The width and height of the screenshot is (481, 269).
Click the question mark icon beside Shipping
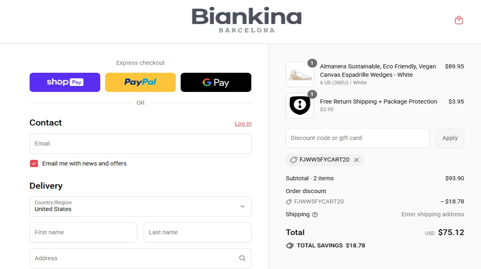(315, 215)
